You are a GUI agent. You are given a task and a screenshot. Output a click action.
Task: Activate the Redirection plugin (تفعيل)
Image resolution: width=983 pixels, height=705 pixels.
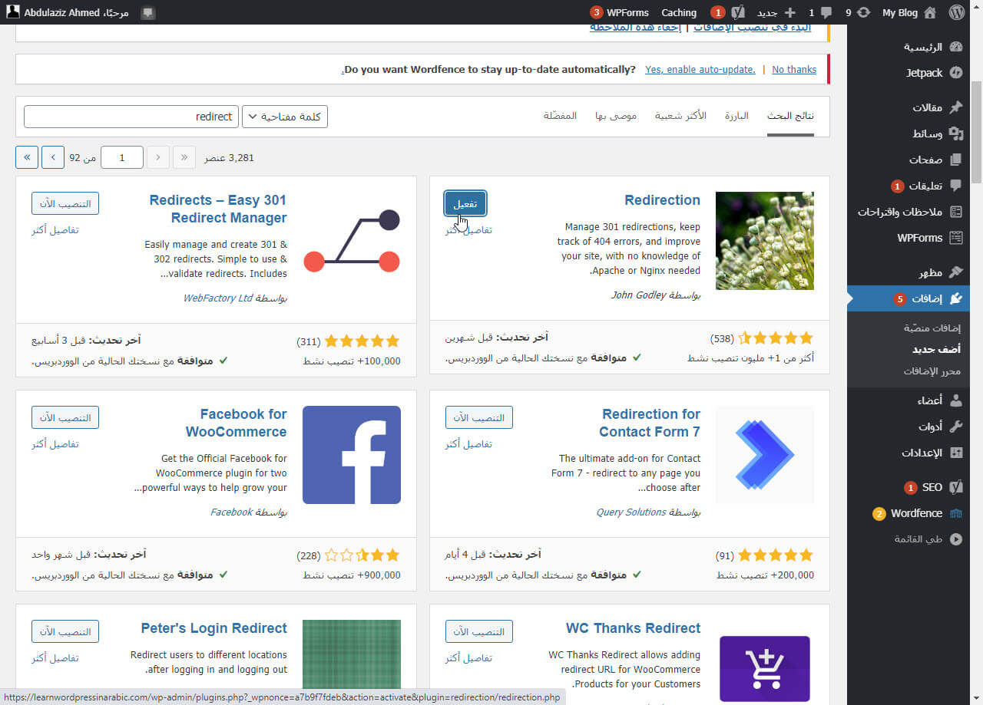coord(465,203)
